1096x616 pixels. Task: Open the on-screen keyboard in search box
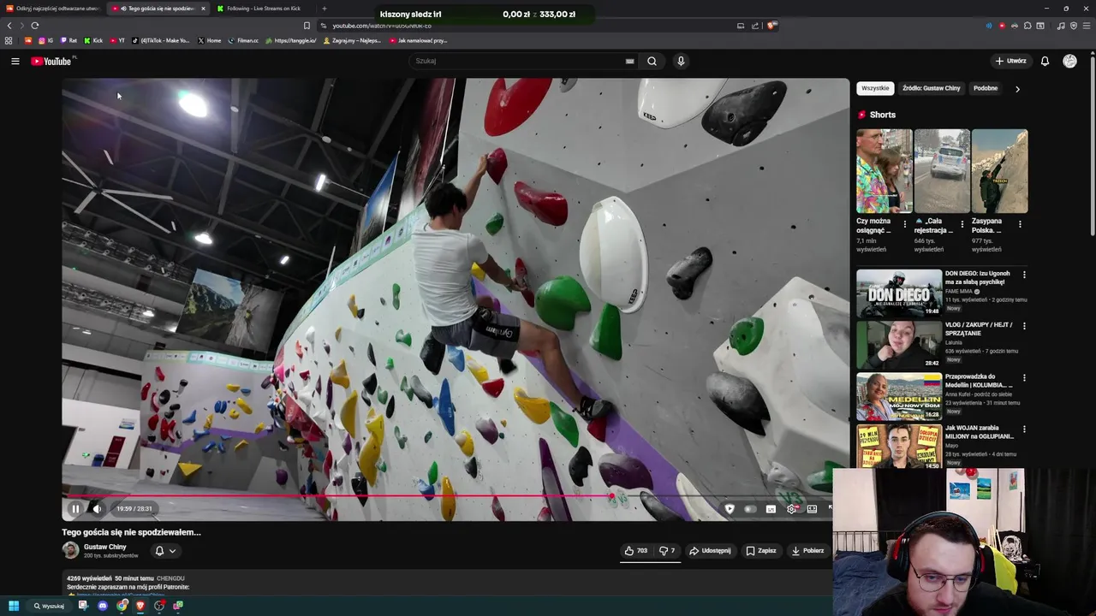629,61
